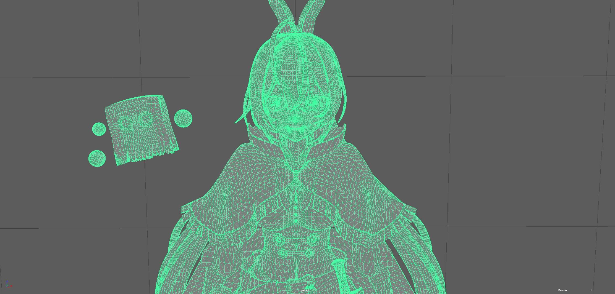Image resolution: width=615 pixels, height=294 pixels.
Task: Click the top round button on the chest
Action: click(296, 208)
